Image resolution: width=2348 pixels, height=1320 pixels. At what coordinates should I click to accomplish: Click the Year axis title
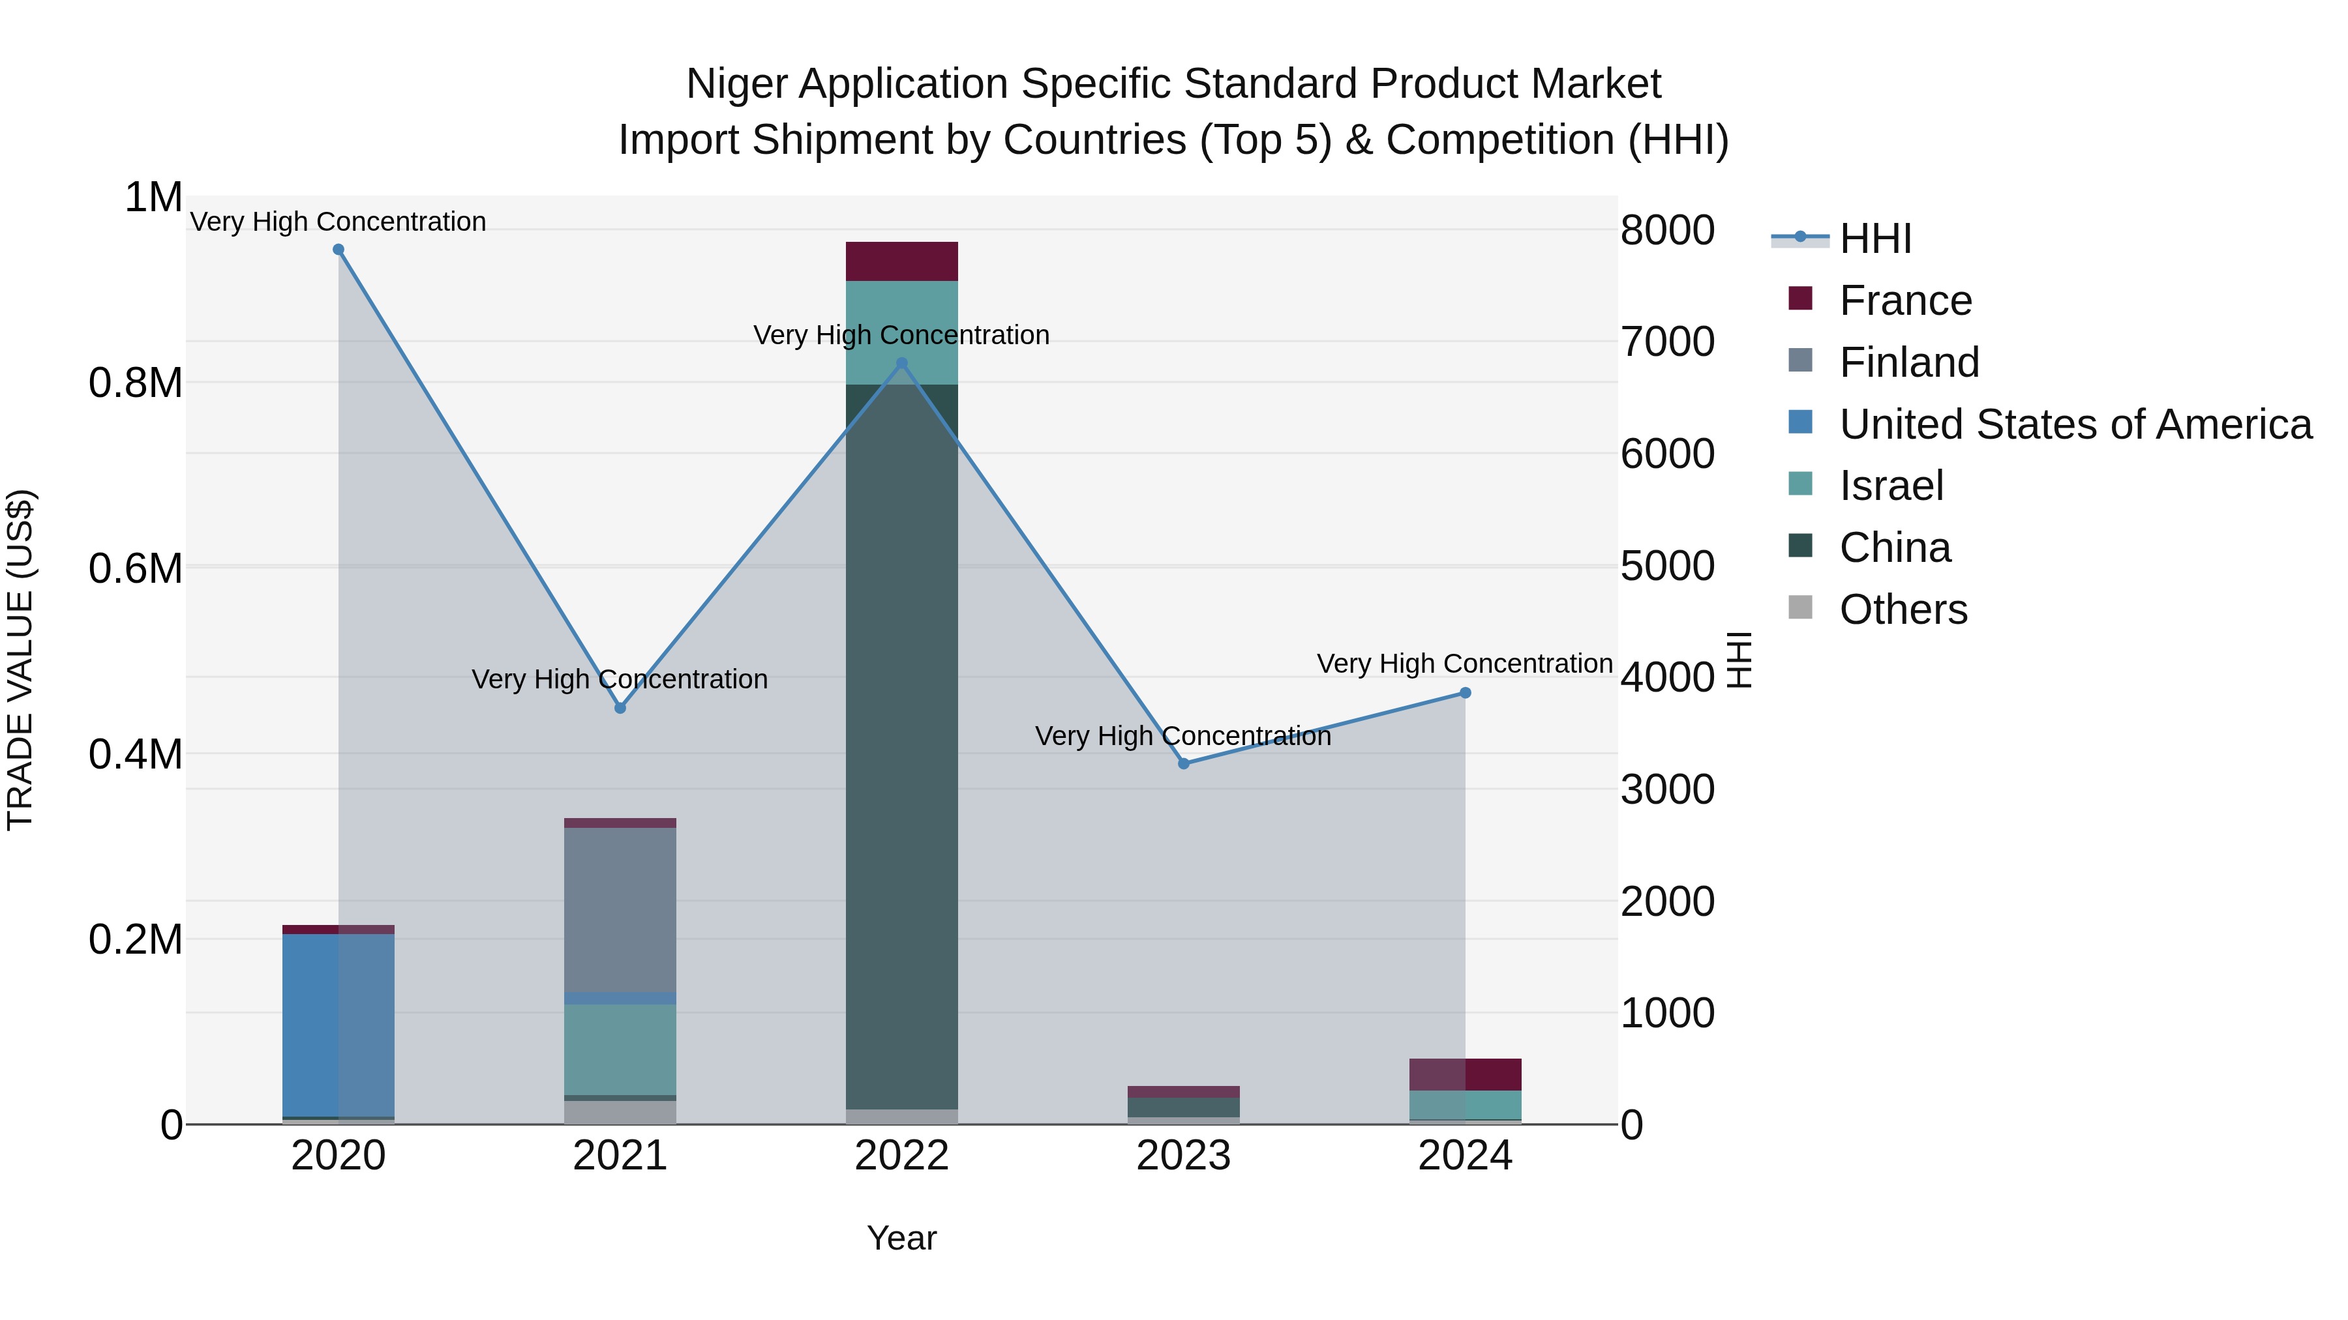click(901, 1239)
